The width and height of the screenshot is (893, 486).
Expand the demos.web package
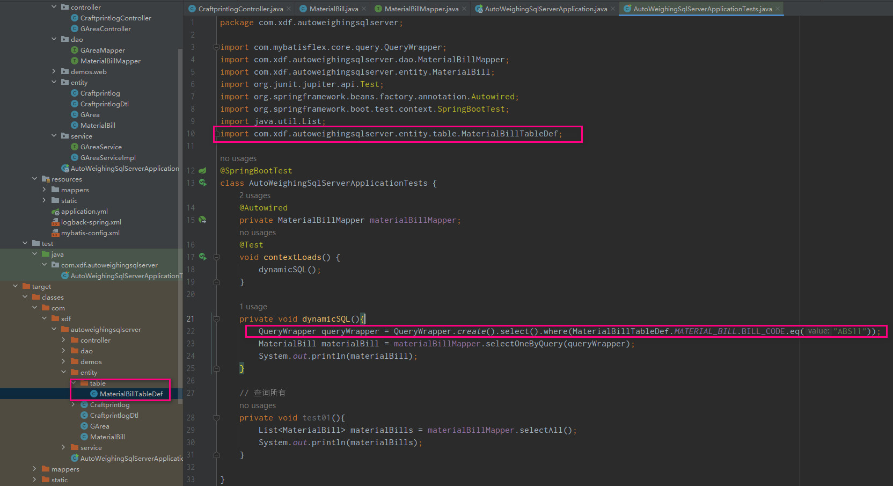coord(54,71)
